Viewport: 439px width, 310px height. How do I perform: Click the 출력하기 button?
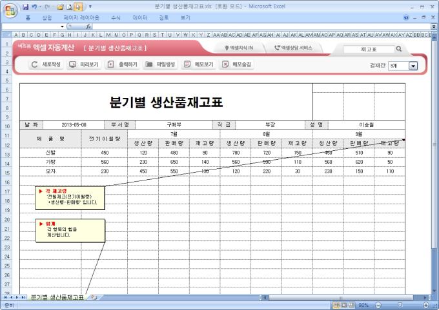(123, 64)
